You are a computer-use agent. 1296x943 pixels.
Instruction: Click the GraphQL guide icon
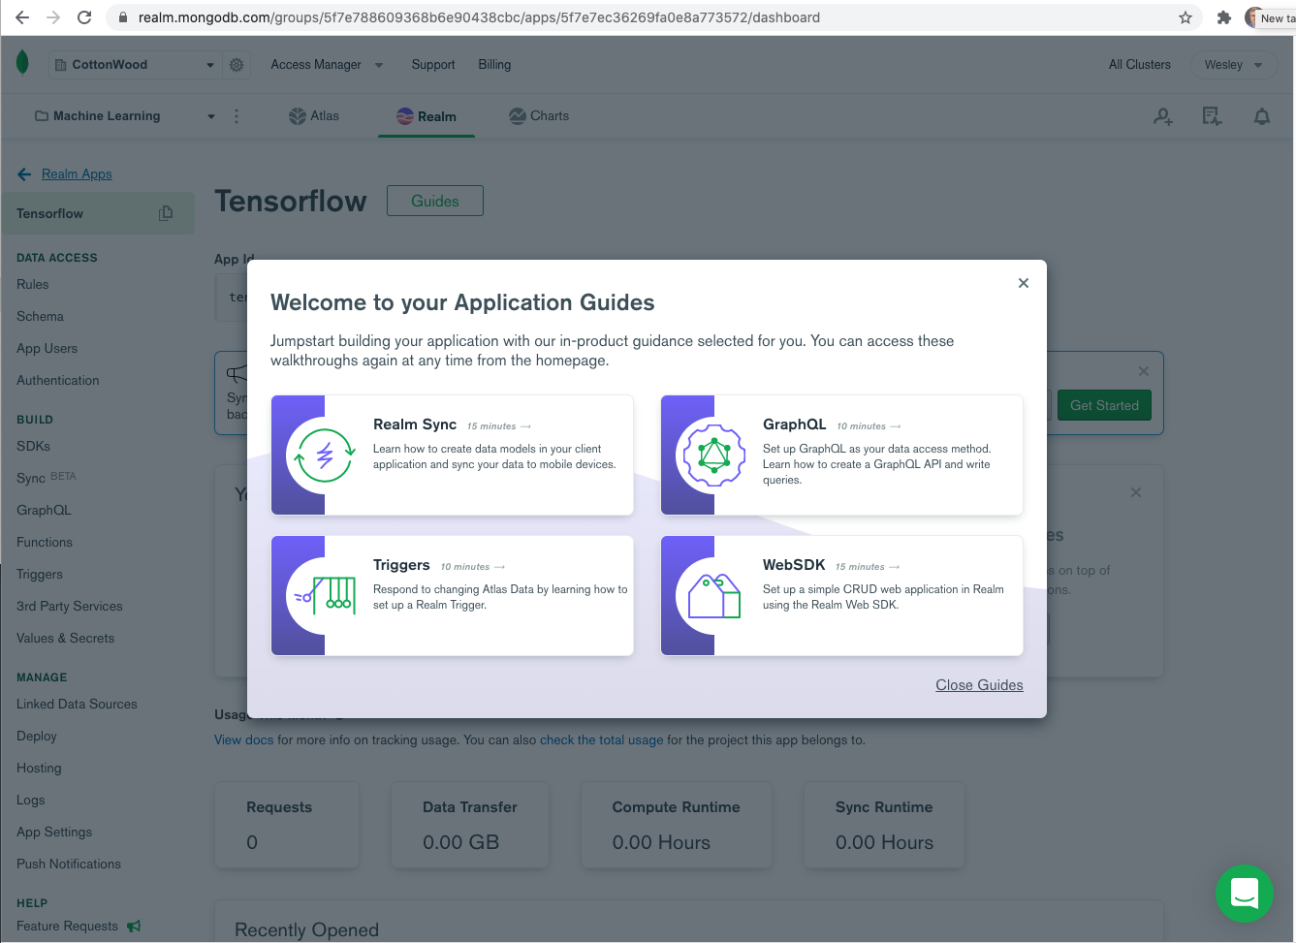[x=714, y=456]
